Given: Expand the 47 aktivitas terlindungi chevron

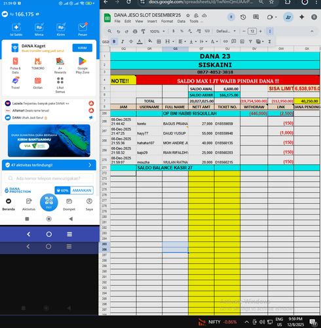Looking at the screenshot, I should point(90,165).
